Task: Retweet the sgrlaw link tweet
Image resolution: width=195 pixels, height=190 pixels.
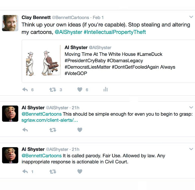Action: coord(52,130)
